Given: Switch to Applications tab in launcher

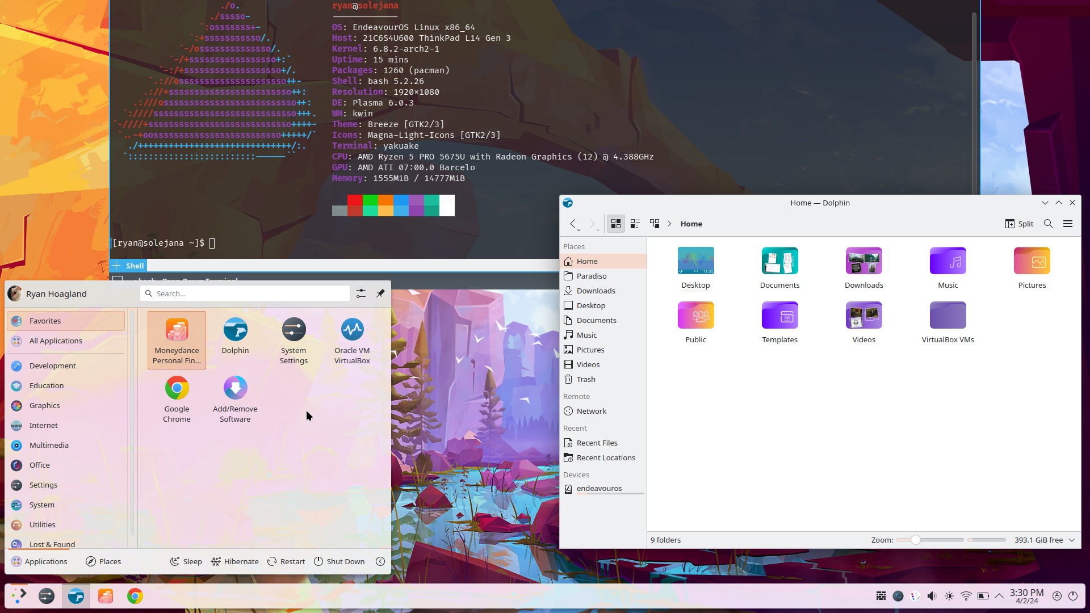Looking at the screenshot, I should pos(39,561).
